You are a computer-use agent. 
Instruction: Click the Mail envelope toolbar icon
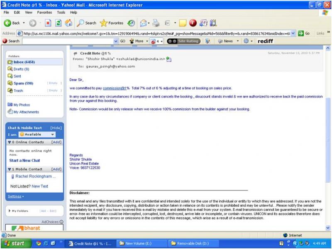point(143,23)
